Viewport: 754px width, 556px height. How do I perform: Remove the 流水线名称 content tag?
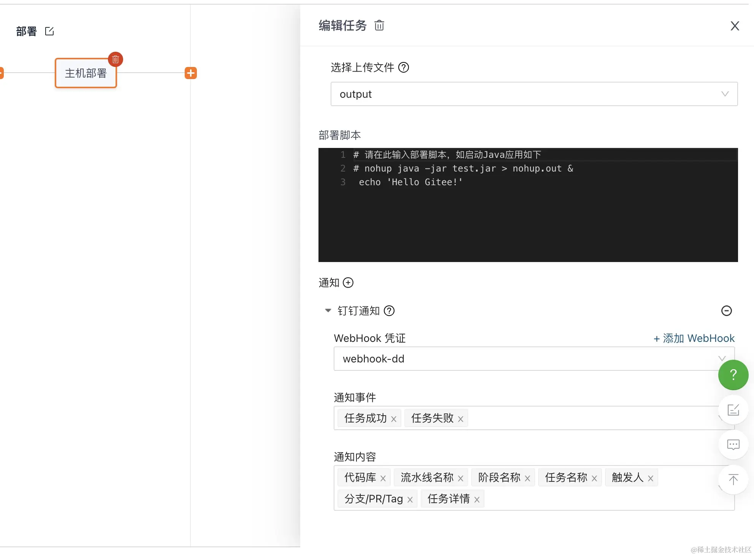click(x=461, y=478)
